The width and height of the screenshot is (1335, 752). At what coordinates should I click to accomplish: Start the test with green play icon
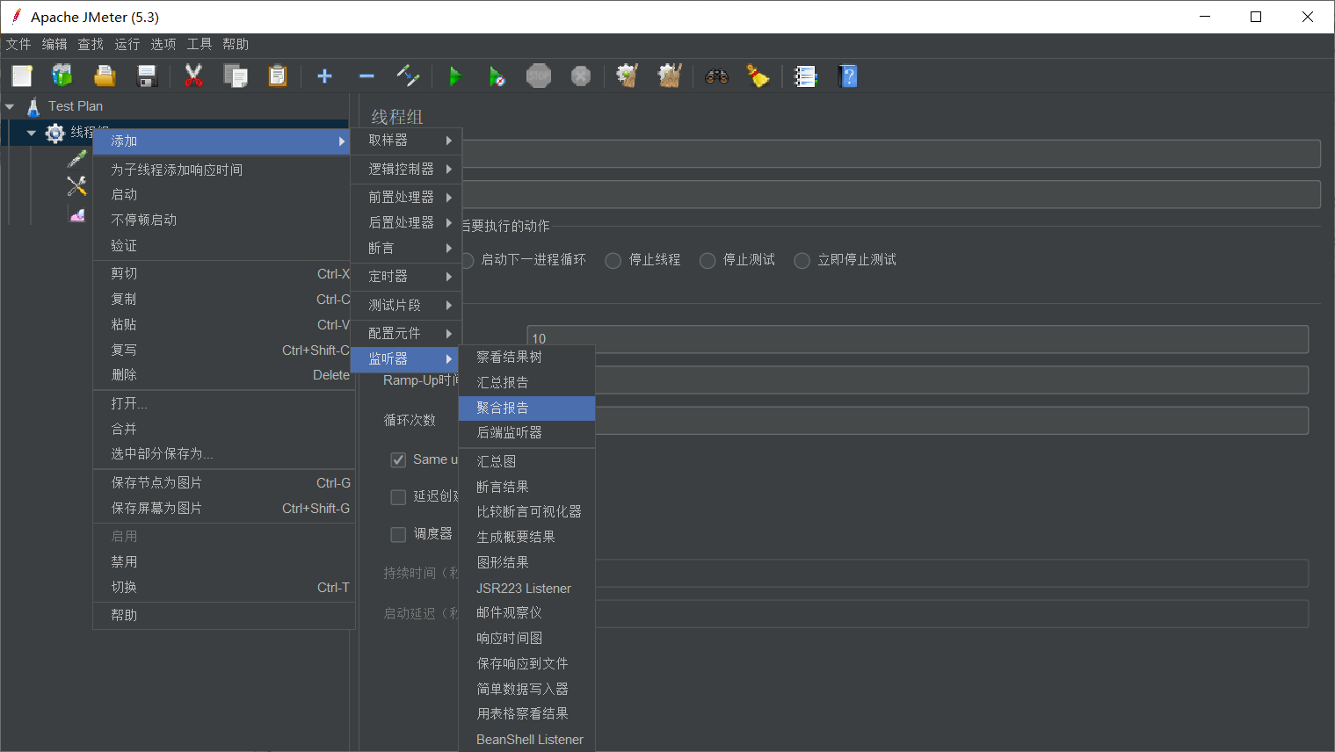pyautogui.click(x=454, y=76)
